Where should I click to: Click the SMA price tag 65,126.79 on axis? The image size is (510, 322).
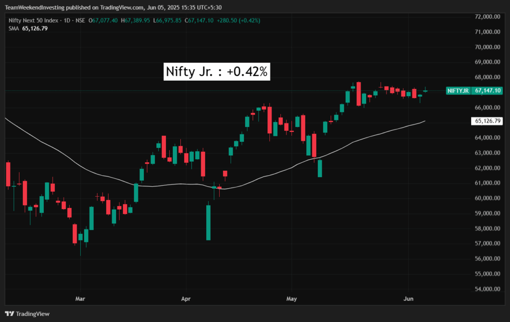click(487, 121)
